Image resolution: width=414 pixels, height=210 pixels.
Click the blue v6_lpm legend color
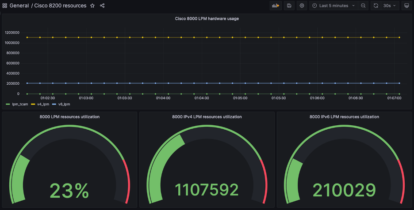(x=54, y=105)
